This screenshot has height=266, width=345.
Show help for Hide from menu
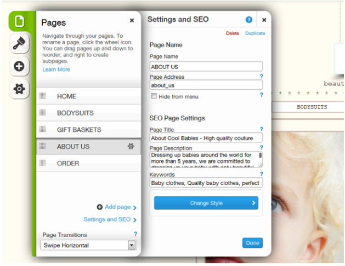[x=261, y=95]
